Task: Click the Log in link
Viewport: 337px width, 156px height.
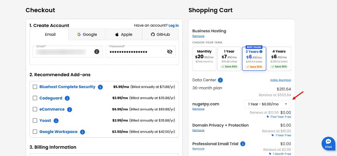Action: point(173,25)
